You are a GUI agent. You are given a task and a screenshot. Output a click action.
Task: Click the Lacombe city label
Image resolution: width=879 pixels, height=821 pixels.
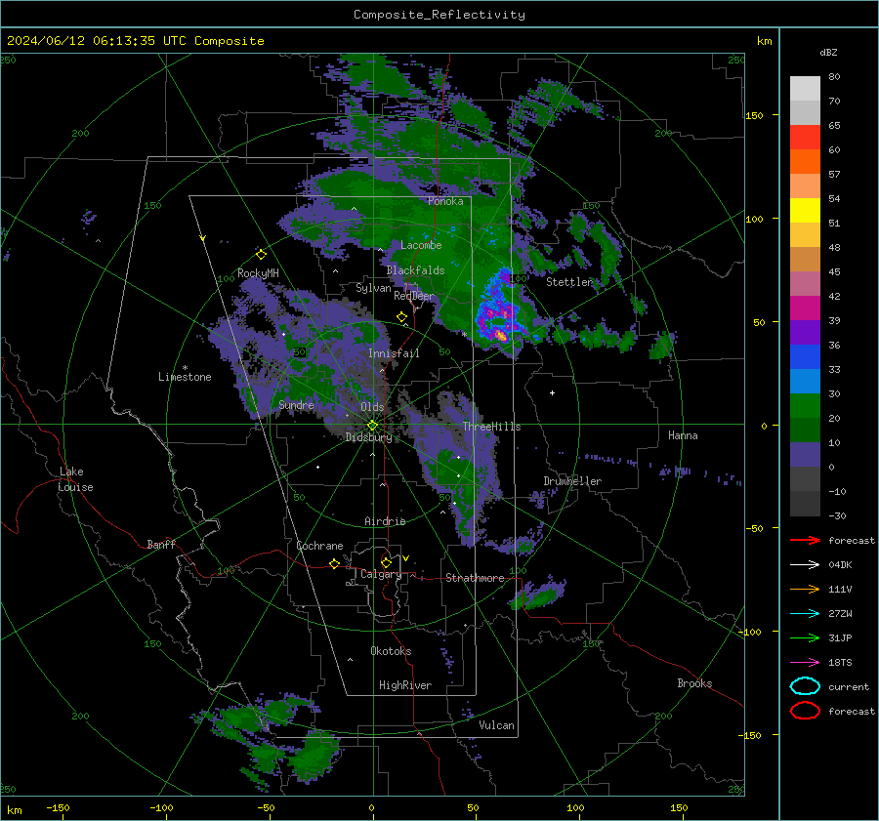pyautogui.click(x=421, y=245)
